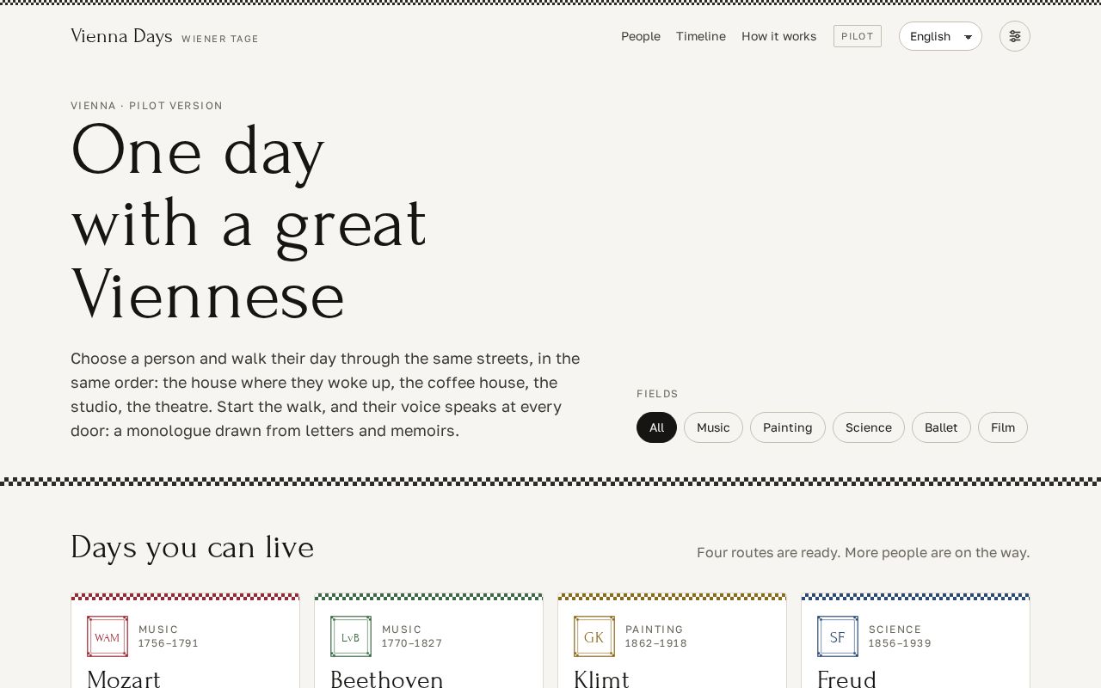The image size is (1101, 688).
Task: Click Klimt's dates 1862–1918
Action: [656, 643]
